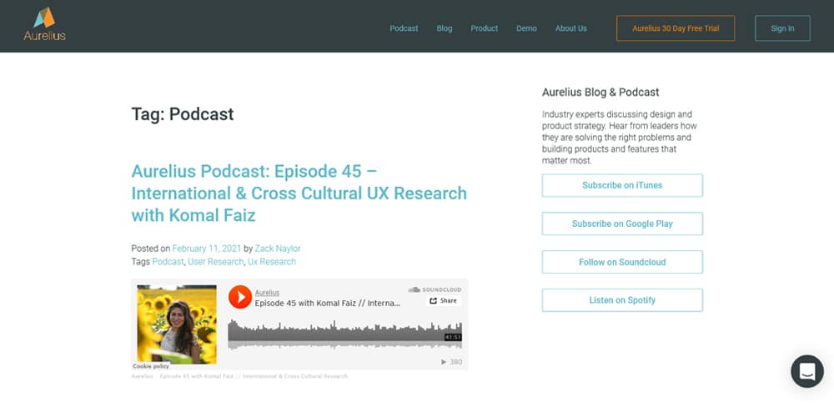Viewport: 834px width, 417px height.
Task: Click the Komal Faiz episode artwork
Action: pyautogui.click(x=177, y=324)
